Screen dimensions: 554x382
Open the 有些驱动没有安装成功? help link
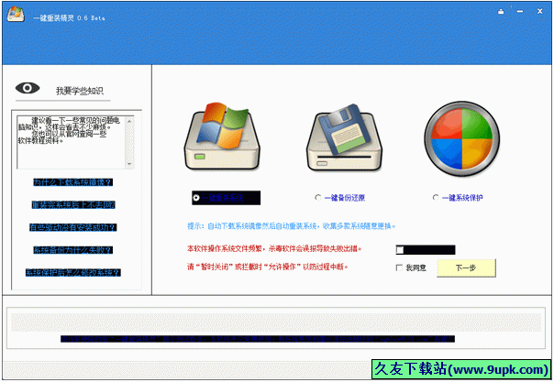73,227
